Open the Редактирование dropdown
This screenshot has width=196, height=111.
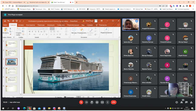(106, 31)
